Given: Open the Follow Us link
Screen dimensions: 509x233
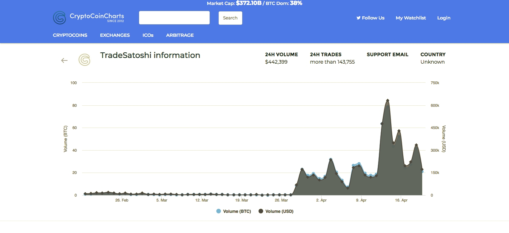Looking at the screenshot, I should tap(370, 18).
